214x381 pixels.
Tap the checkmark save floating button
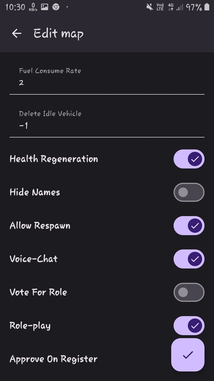pos(188,355)
